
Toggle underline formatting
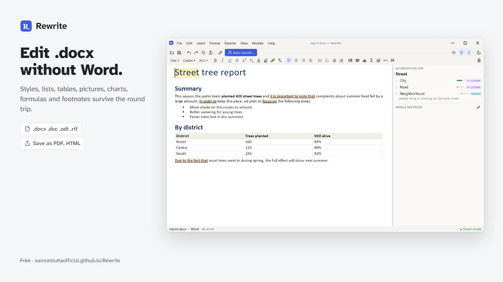(x=230, y=60)
